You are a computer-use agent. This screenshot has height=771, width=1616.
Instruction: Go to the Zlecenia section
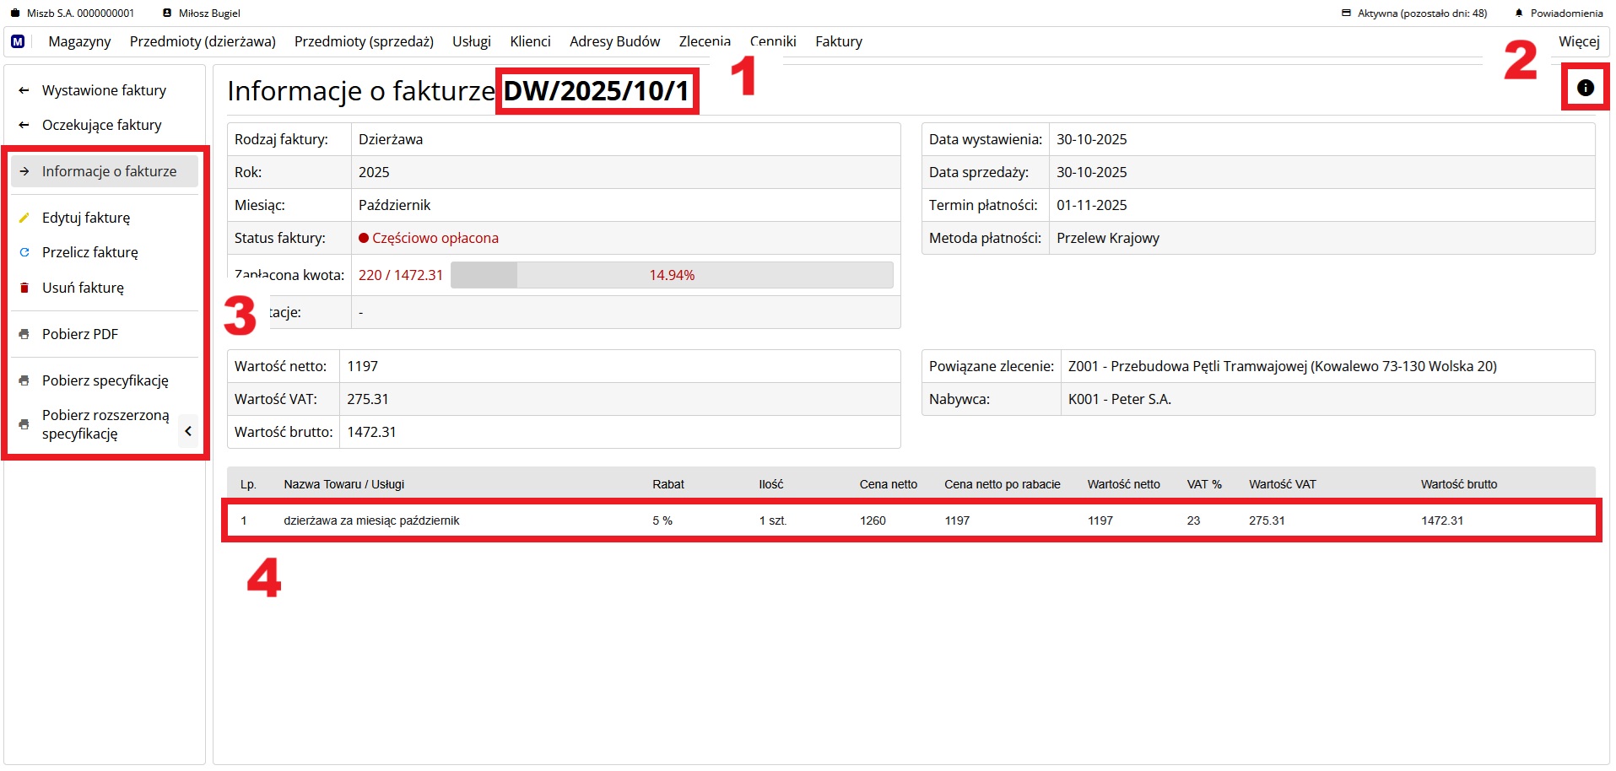tap(704, 41)
